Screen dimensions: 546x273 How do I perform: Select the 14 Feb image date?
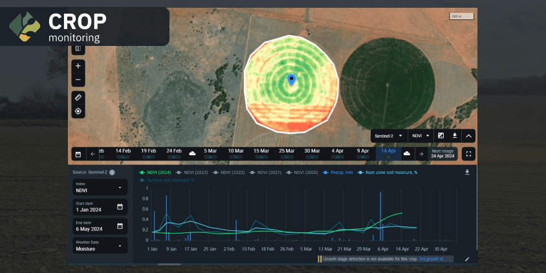pos(124,153)
